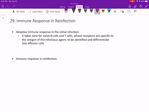
Task: Click text 'the antigen of the infectious agent'
Action: click(x=44, y=40)
